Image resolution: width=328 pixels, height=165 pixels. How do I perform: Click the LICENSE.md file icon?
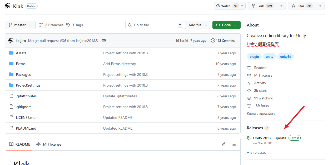[x=11, y=118]
